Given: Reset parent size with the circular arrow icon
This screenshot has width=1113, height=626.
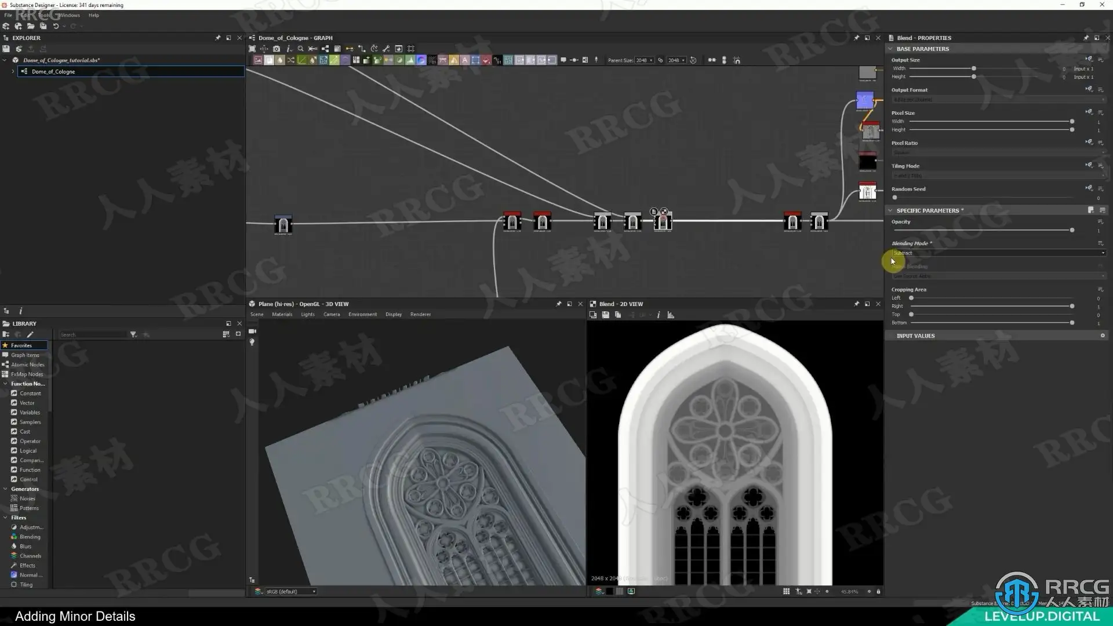Looking at the screenshot, I should (693, 60).
